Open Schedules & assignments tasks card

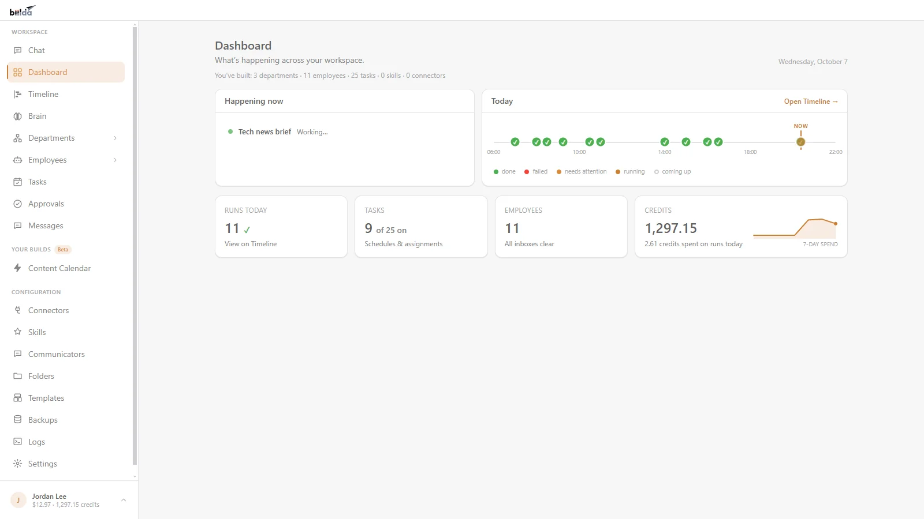421,227
